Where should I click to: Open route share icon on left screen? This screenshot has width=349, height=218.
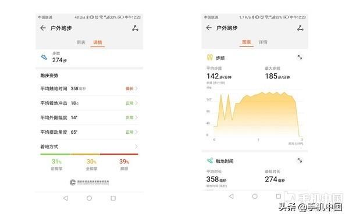tap(135, 28)
